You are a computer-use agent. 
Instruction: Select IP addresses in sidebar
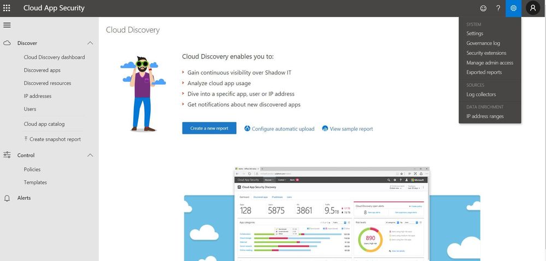pyautogui.click(x=38, y=96)
